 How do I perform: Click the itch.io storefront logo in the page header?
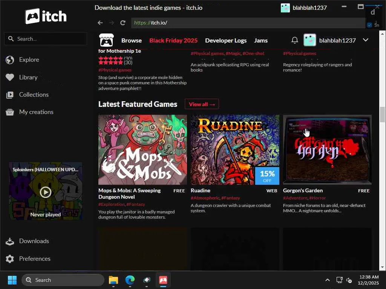coord(106,40)
